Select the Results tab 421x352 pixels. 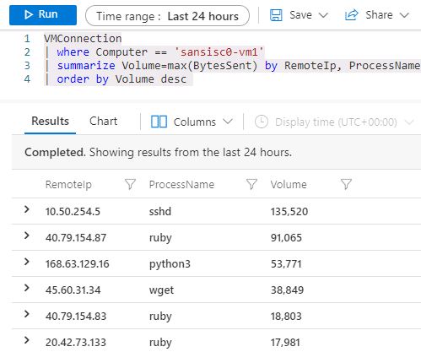click(50, 122)
